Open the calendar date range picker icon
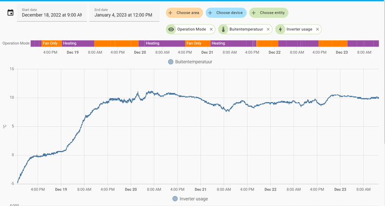385x206 pixels. point(11,13)
